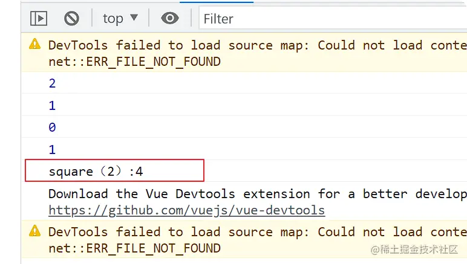
Task: Click the square (2) :4 log entry
Action: pos(115,171)
